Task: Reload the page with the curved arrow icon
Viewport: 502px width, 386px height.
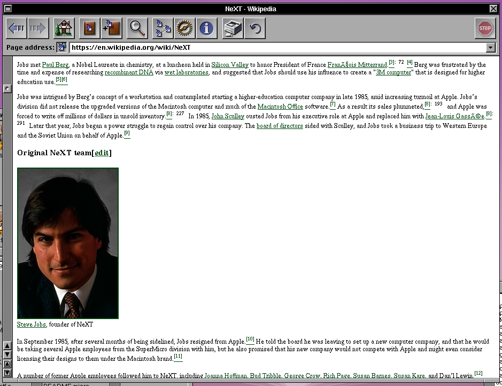Action: [254, 28]
